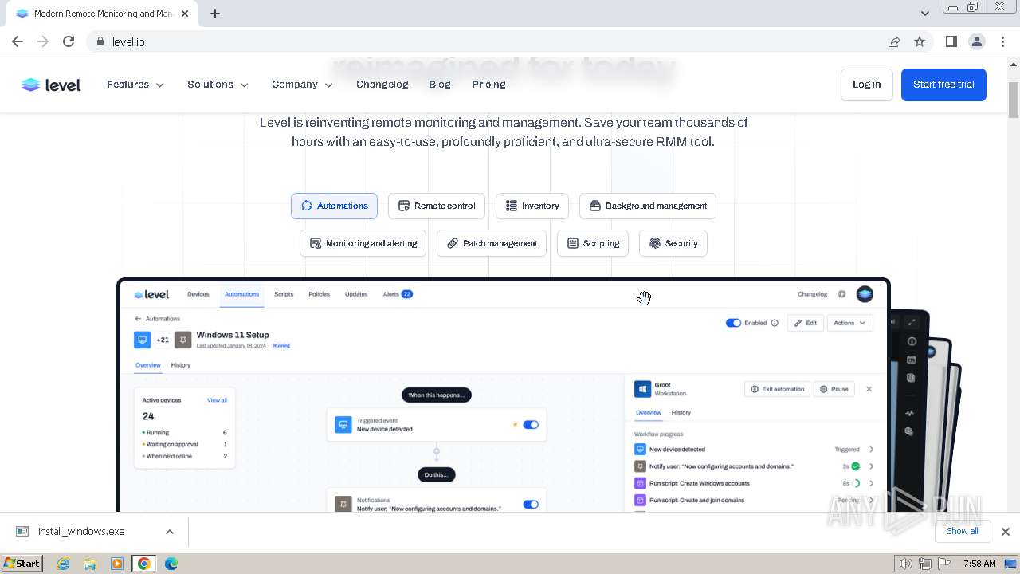Open the Chrome tab search dropdown arrow
The image size is (1020, 574).
click(924, 13)
